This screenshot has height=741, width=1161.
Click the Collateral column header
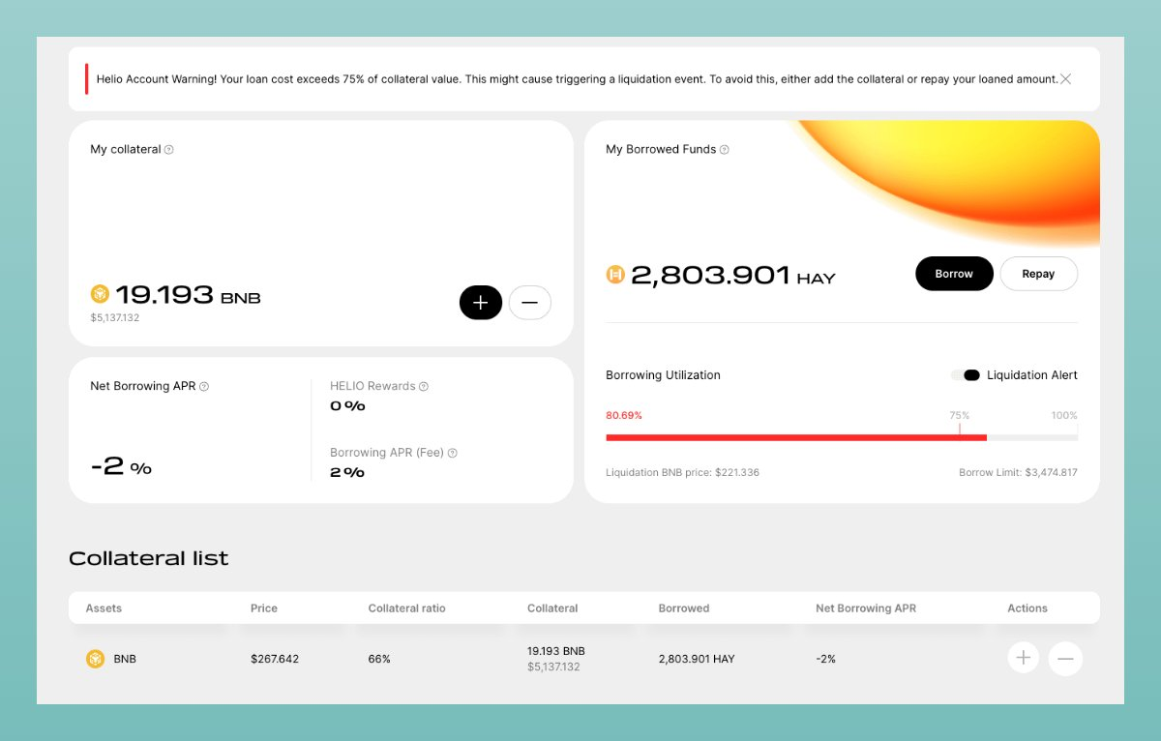pyautogui.click(x=552, y=608)
